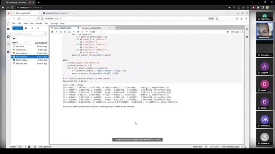Reset the 110% zoom level badge
The width and height of the screenshot is (275, 154).
[x=211, y=18]
